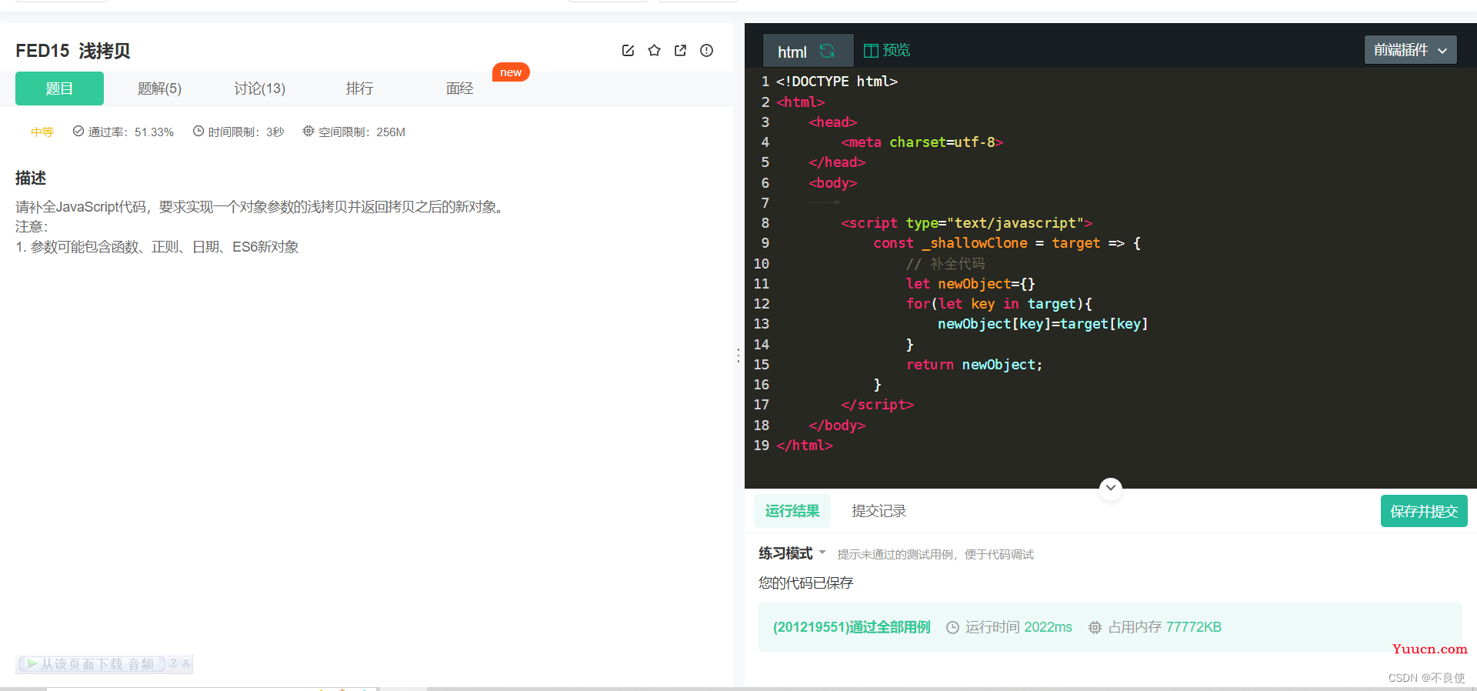Viewport: 1477px width, 691px height.
Task: Click the 通过率 51.33% text
Action: (x=131, y=132)
